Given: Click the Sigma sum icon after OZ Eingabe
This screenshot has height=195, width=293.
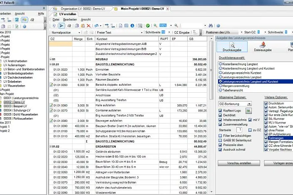Looking at the screenshot, I should tap(195, 32).
